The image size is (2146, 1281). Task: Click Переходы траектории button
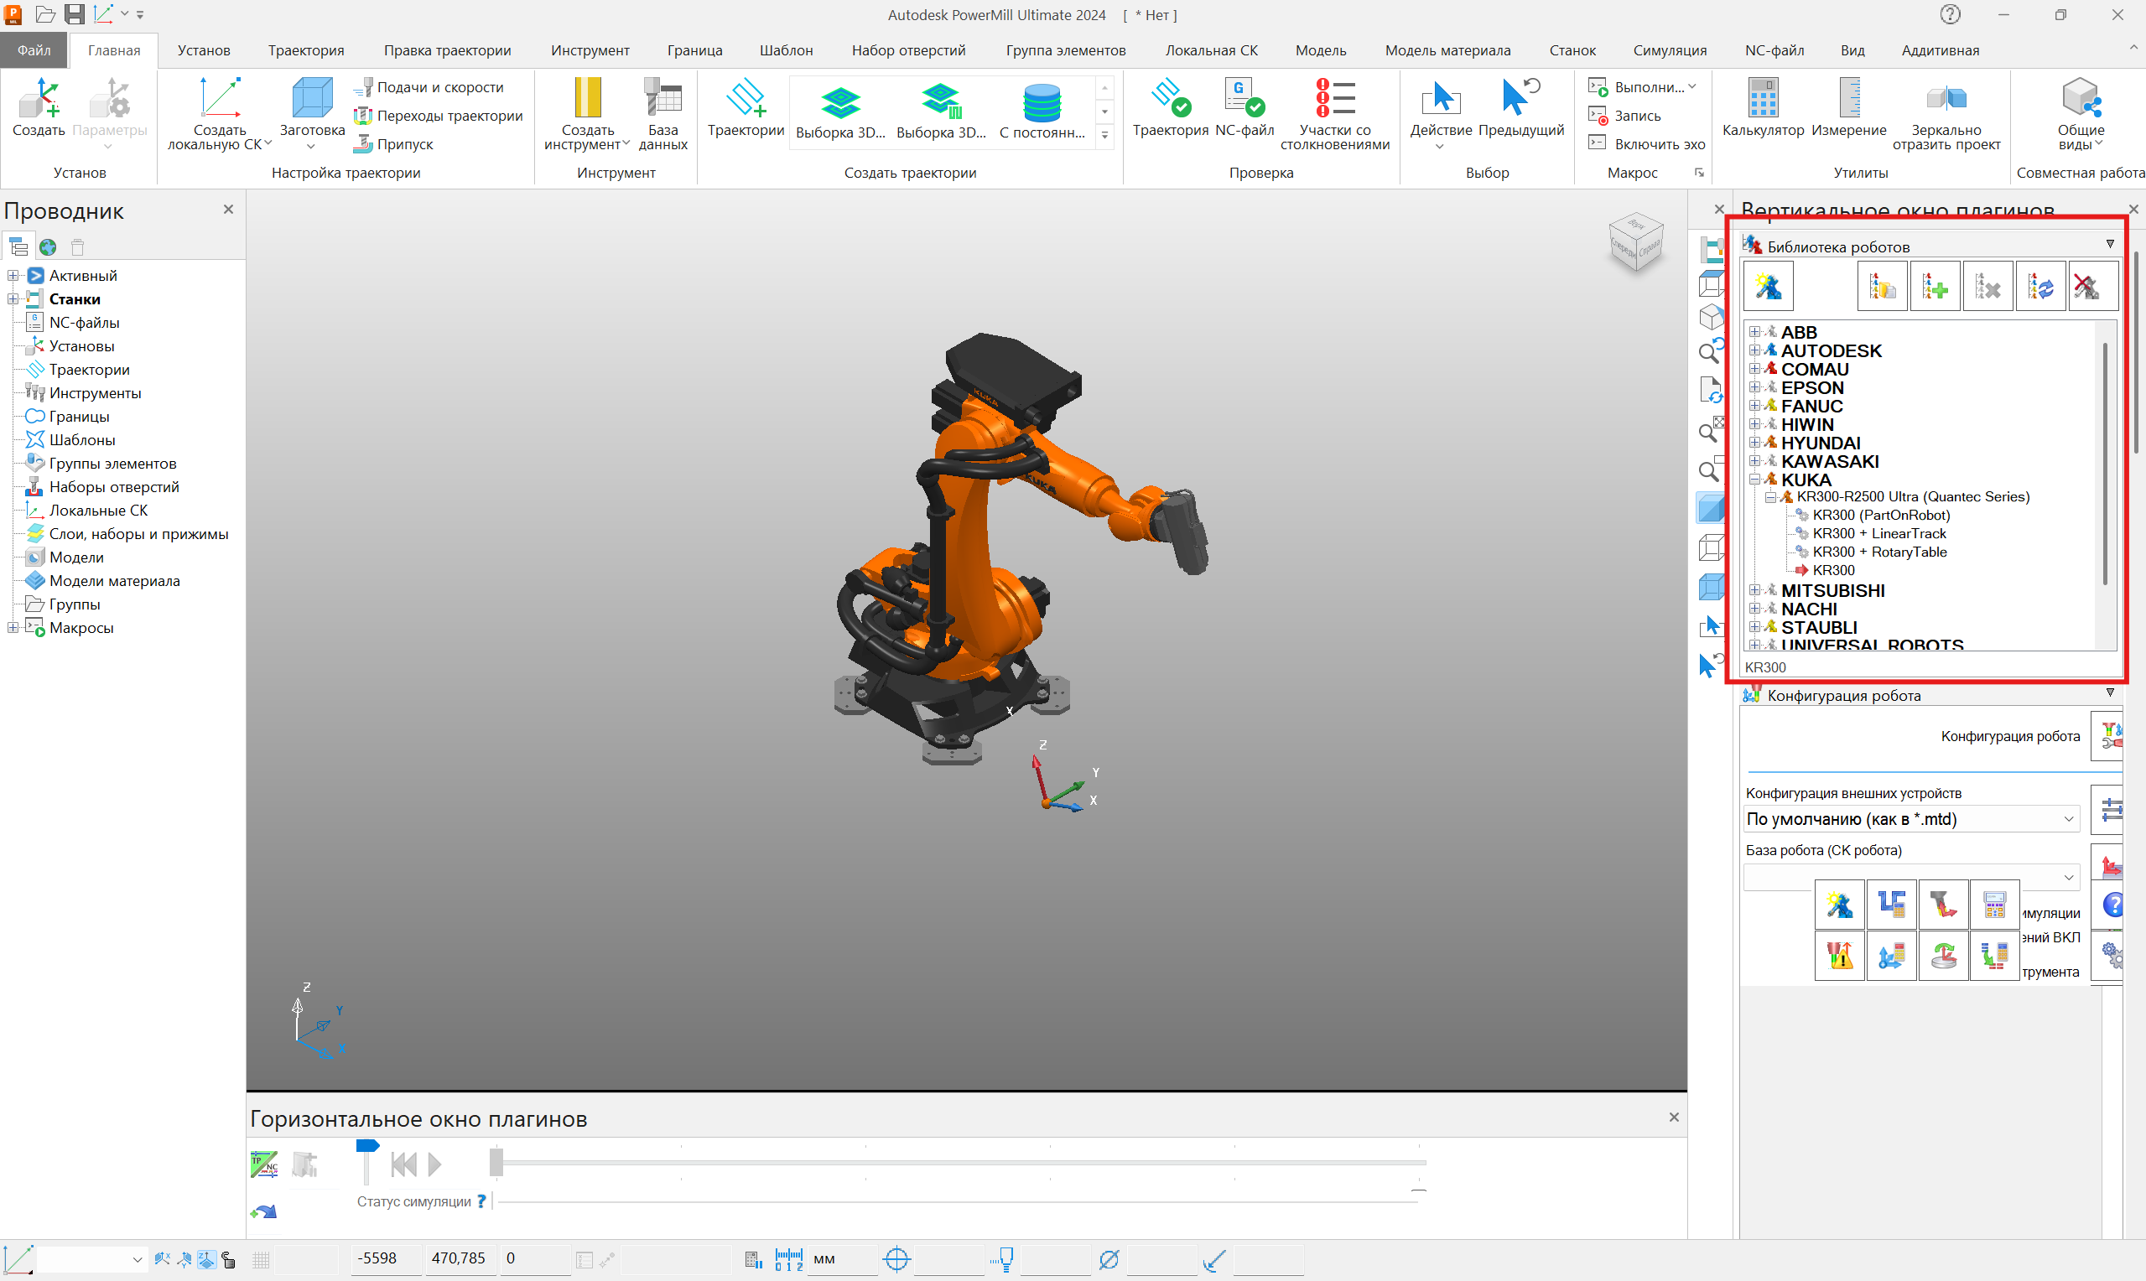(x=439, y=116)
